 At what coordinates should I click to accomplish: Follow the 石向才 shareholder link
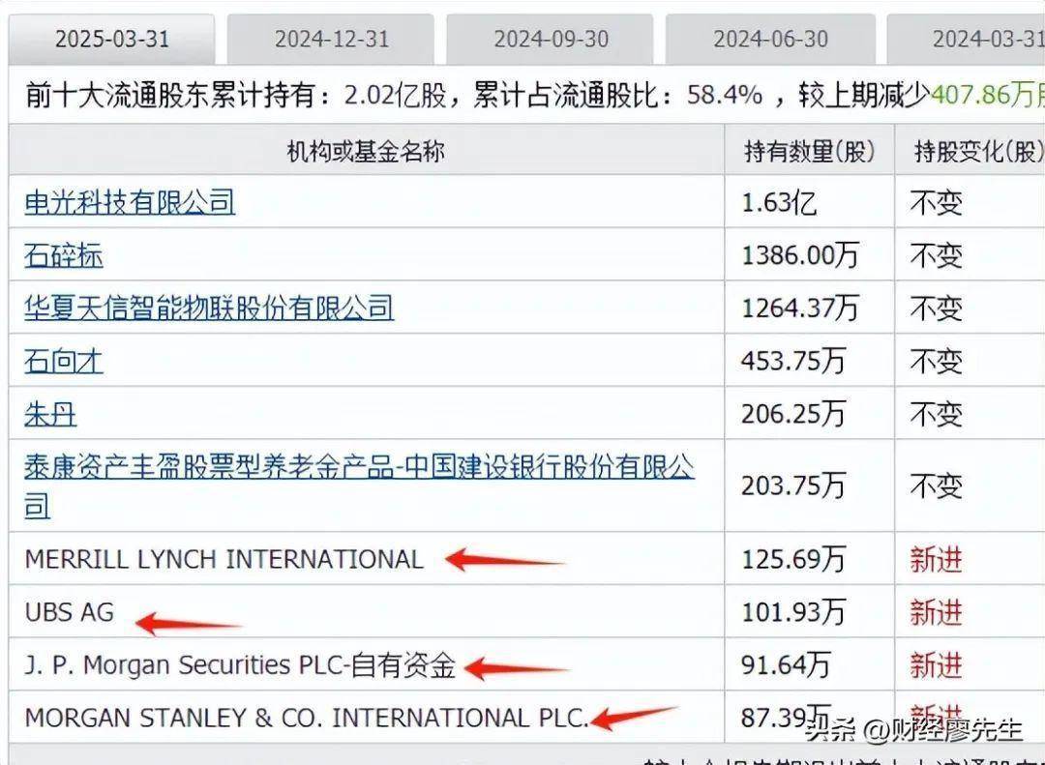[63, 361]
